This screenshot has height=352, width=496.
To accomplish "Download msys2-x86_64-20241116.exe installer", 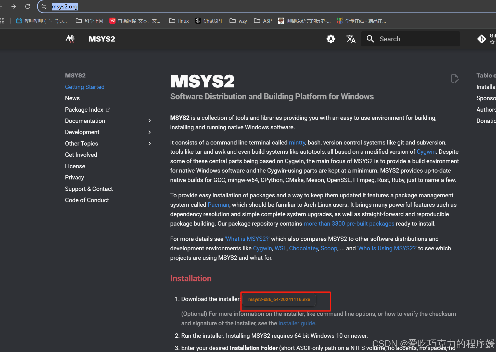I will coord(279,299).
